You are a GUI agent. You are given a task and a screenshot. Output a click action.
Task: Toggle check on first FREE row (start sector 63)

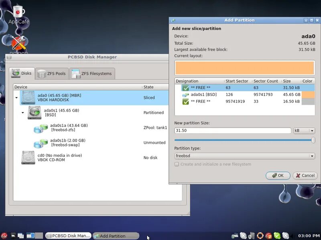click(185, 88)
